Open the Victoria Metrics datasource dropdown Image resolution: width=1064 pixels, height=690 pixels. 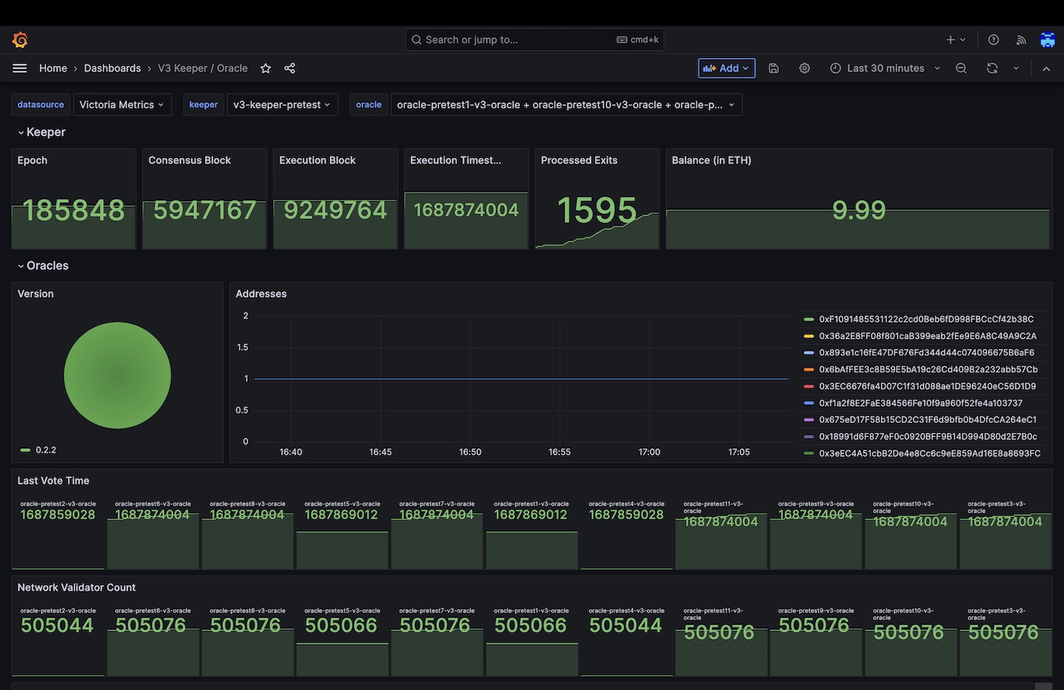121,105
